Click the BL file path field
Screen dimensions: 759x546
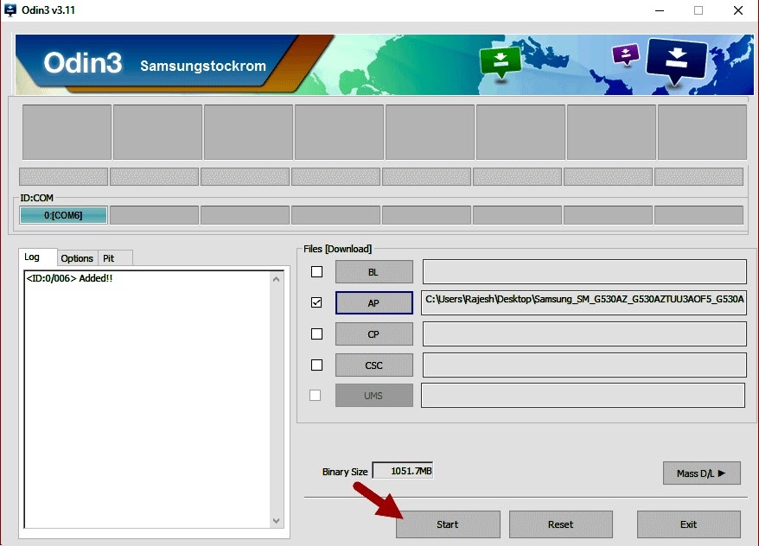[x=584, y=272]
